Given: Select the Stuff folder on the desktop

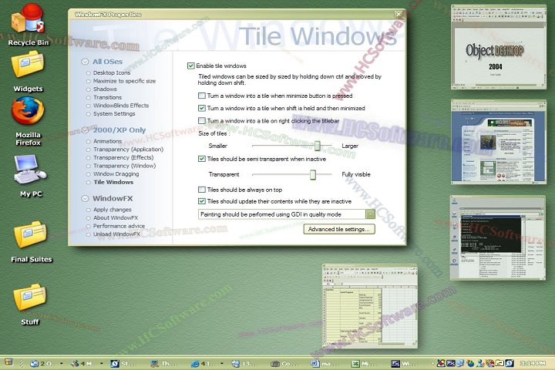Looking at the screenshot, I should coord(30,304).
